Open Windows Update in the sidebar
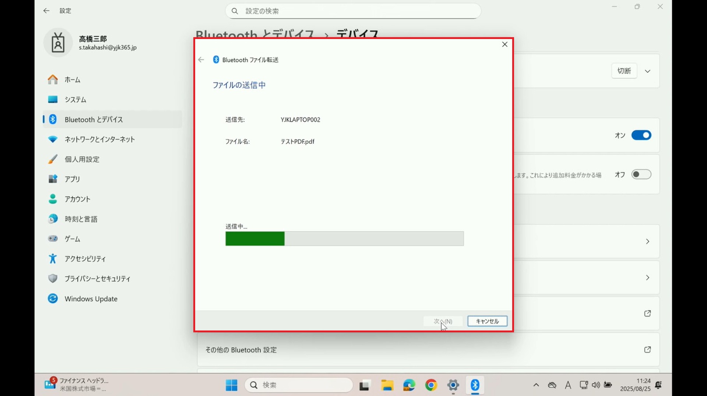This screenshot has width=707, height=396. pos(91,299)
